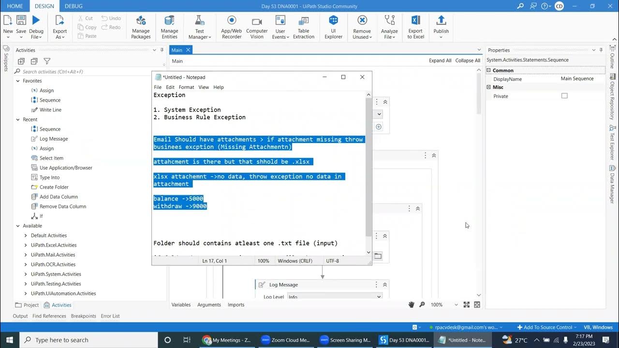Open Zoom Cloud Meetings from the taskbar
Screen dimensions: 619x348
pos(285,340)
